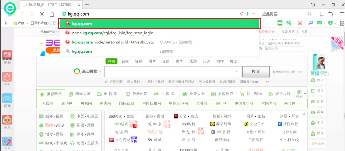Close the 360导航 tab
345x151 pixels.
click(x=80, y=4)
